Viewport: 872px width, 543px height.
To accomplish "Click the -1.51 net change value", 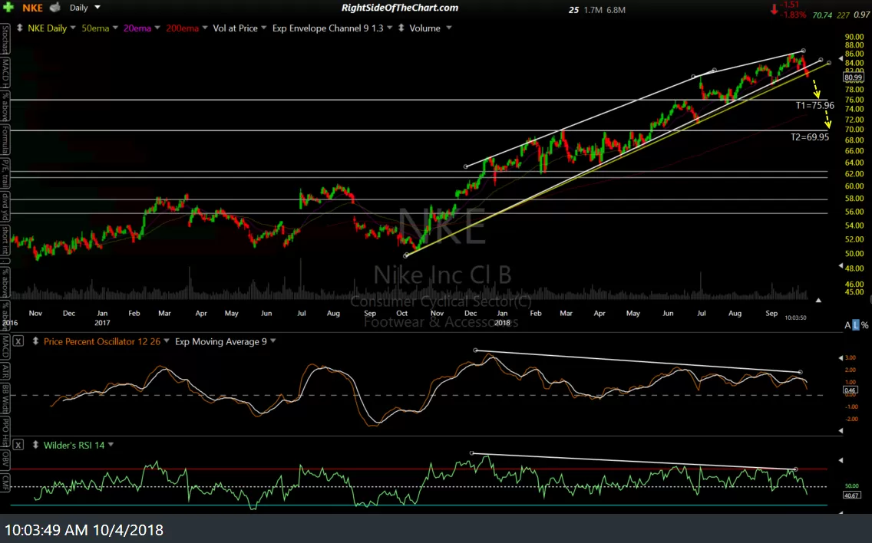I will click(790, 5).
